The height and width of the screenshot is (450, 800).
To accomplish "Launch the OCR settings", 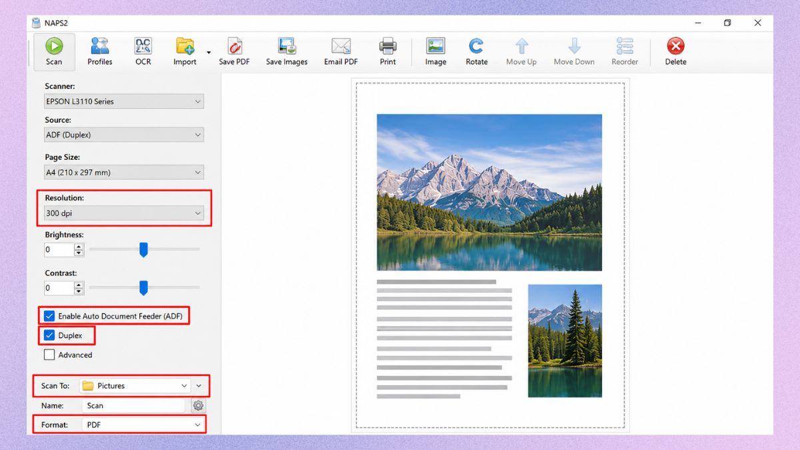I will (143, 51).
